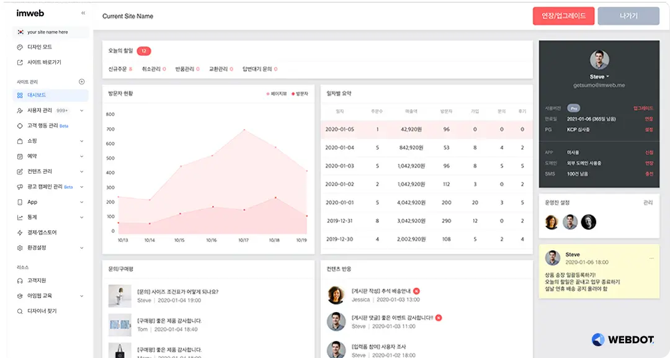
Task: Click the 디자이너 찾기 search icon
Action: pyautogui.click(x=20, y=311)
